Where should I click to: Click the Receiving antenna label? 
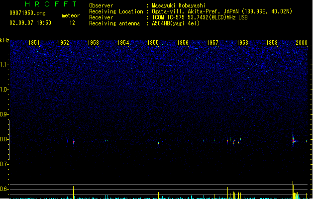click(x=114, y=23)
